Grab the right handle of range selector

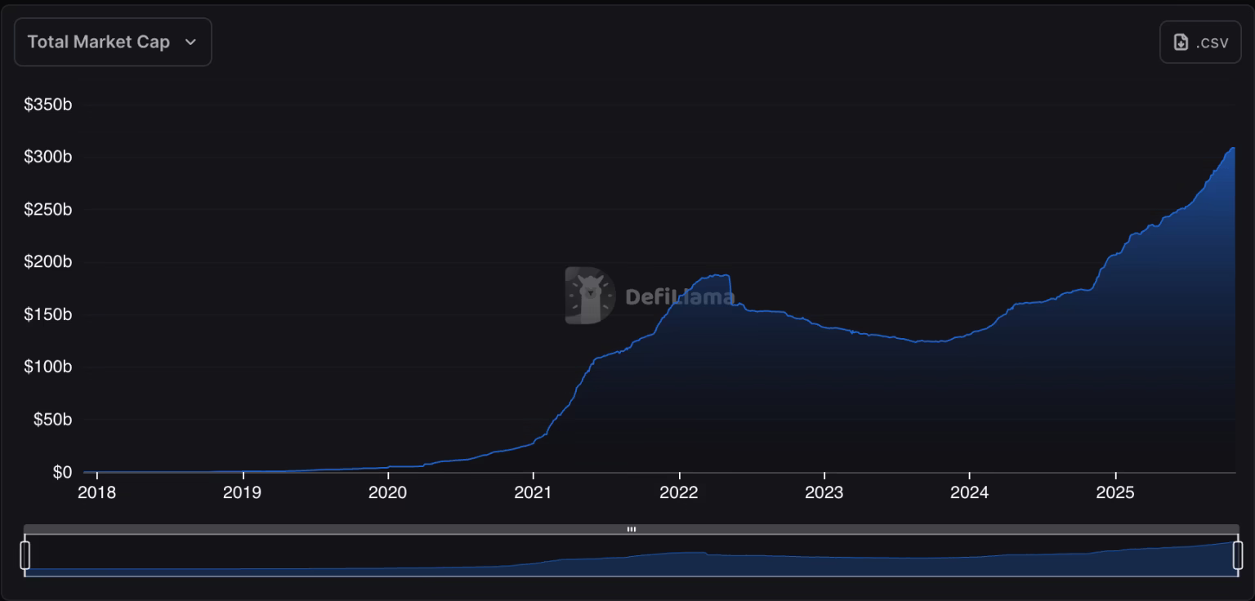pos(1237,554)
